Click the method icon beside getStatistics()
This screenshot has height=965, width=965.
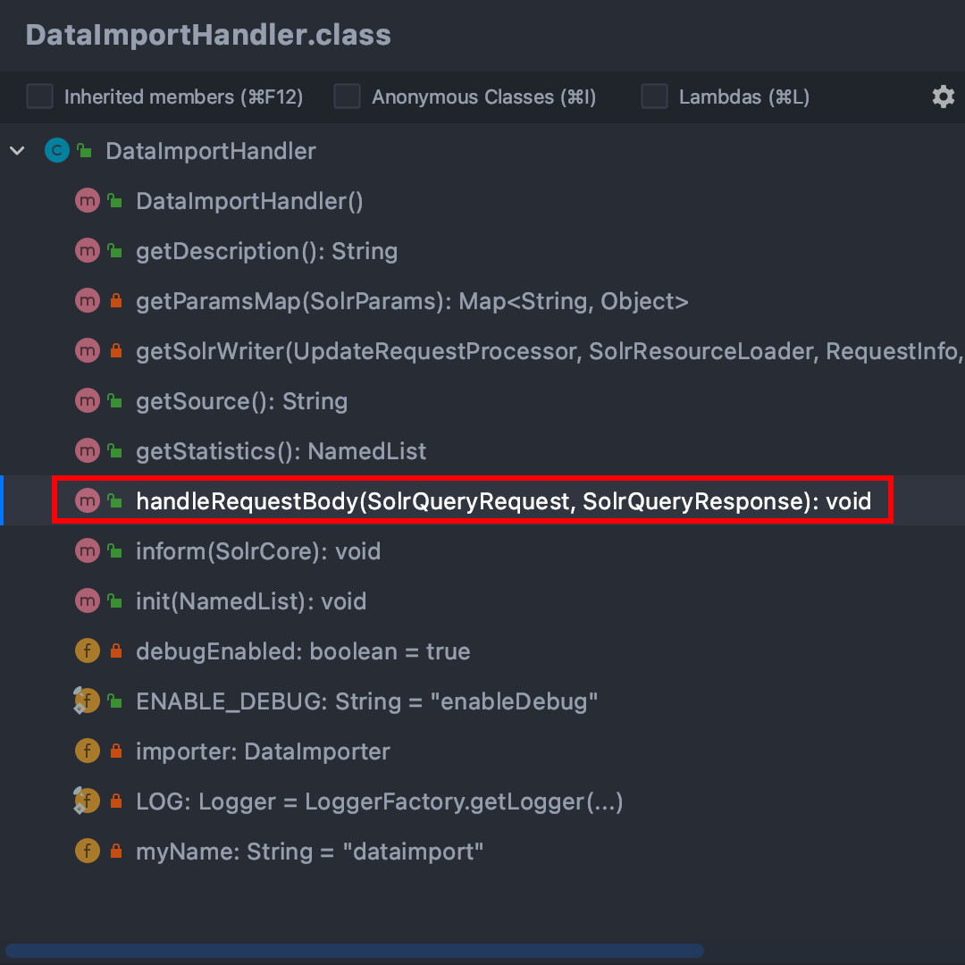pyautogui.click(x=87, y=451)
